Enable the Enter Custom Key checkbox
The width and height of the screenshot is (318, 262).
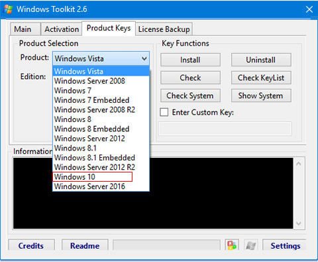164,112
